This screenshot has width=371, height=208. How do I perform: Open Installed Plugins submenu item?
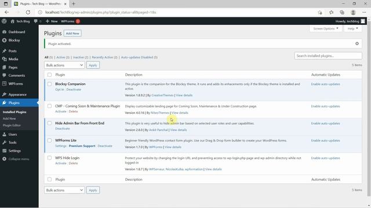coord(14,112)
